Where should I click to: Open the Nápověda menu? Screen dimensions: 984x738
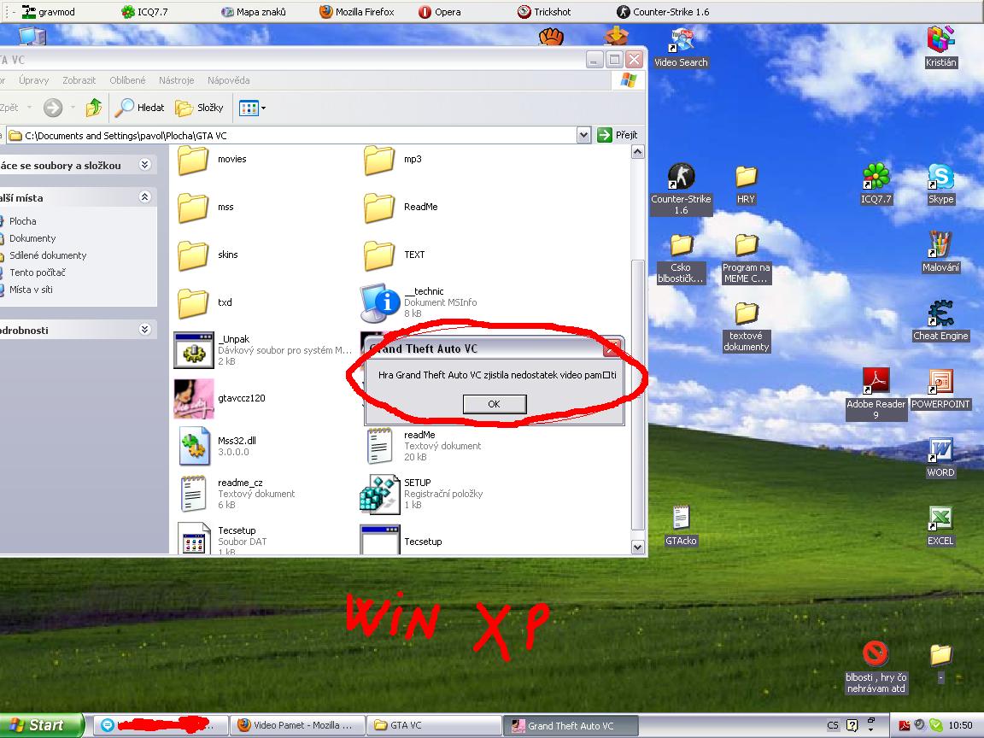(228, 80)
